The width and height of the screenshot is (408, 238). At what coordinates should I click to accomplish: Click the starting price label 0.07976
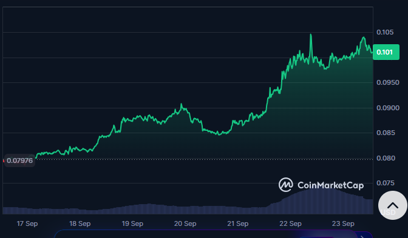coord(19,160)
